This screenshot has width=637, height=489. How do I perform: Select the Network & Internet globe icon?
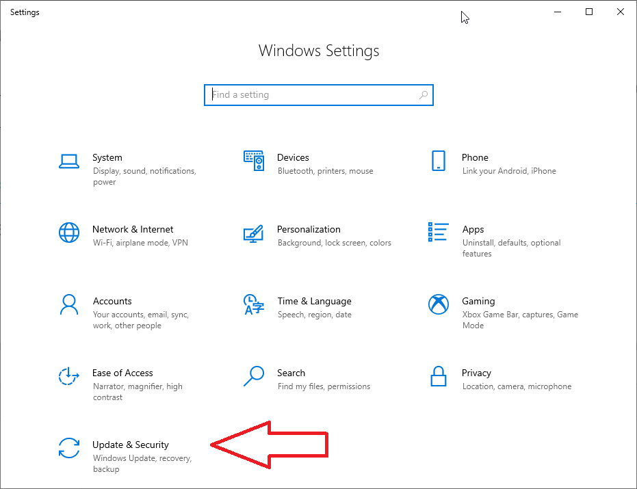point(69,233)
